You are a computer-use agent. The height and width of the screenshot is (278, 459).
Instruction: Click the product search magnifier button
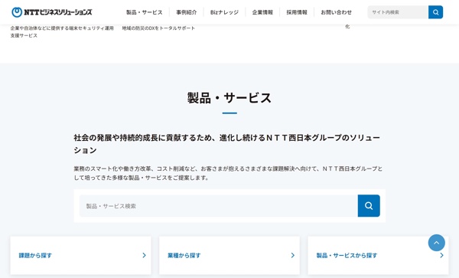[x=369, y=206]
